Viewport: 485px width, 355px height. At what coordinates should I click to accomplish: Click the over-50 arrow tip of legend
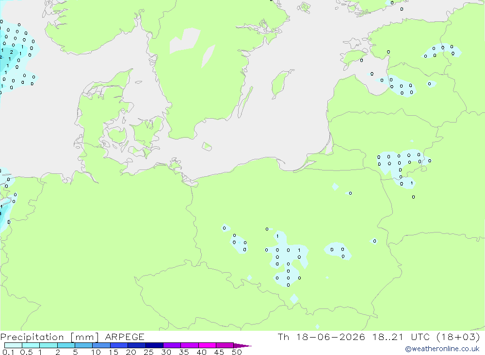click(242, 346)
